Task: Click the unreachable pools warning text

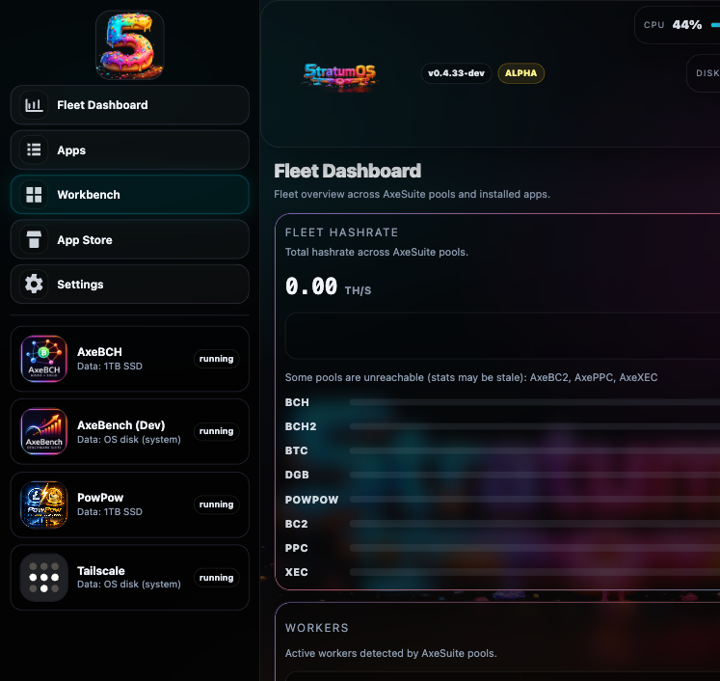Action: point(471,377)
